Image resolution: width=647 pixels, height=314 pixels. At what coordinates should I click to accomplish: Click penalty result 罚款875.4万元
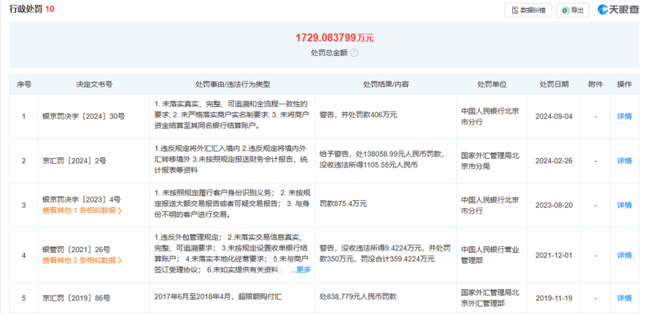tap(343, 204)
